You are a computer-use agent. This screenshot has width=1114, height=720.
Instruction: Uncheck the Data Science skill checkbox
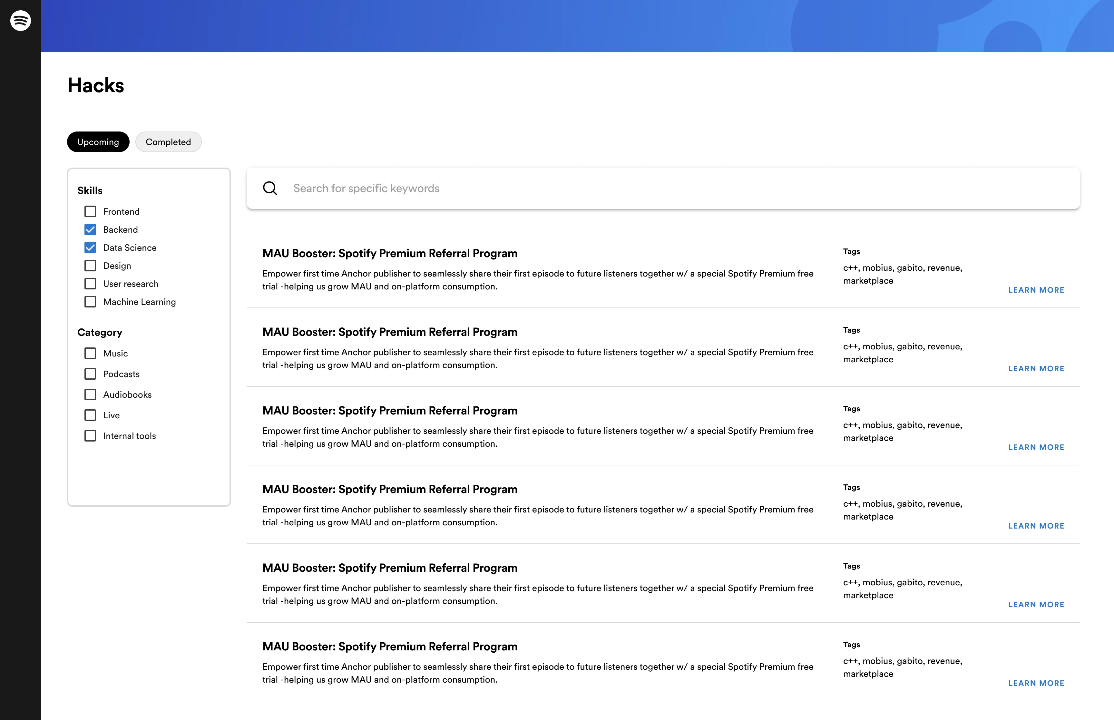pyautogui.click(x=90, y=247)
